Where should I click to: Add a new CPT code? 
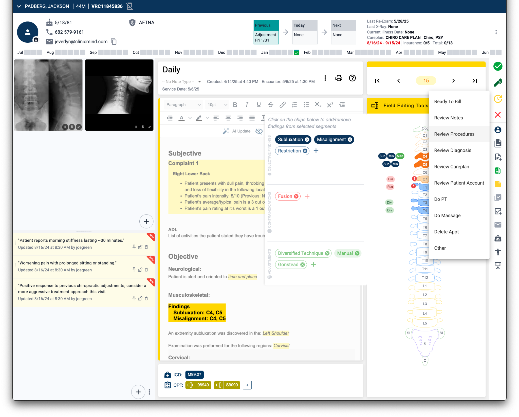247,385
